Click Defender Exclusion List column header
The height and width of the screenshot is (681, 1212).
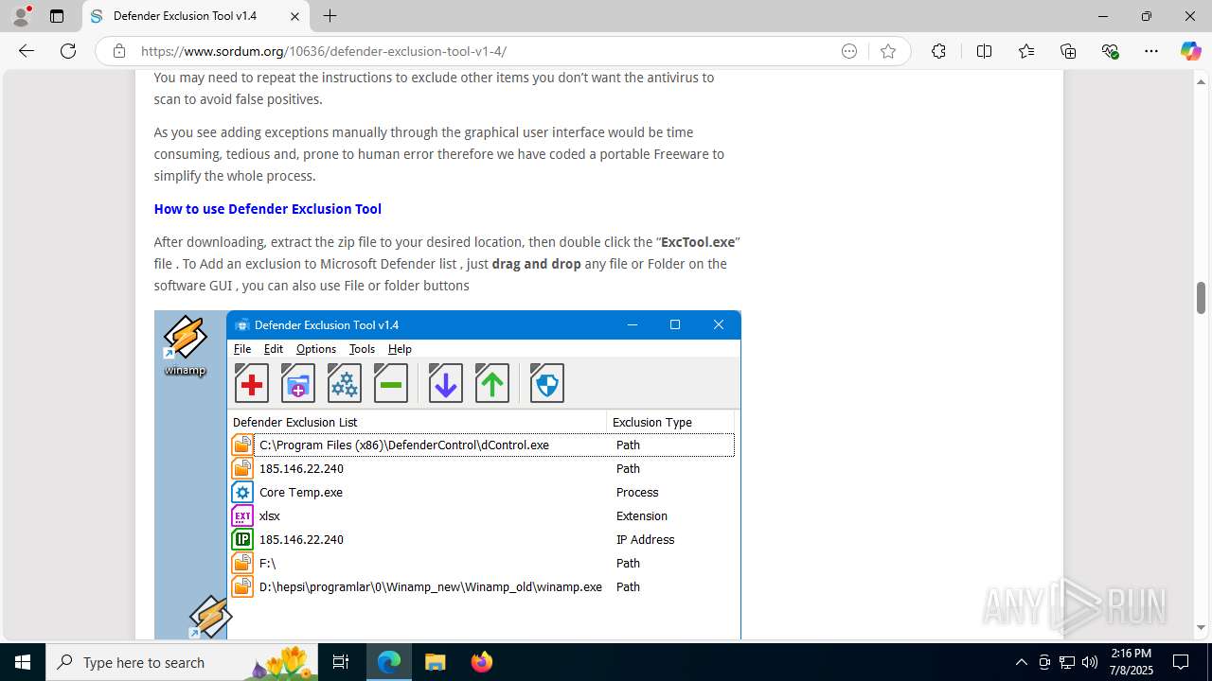click(418, 422)
